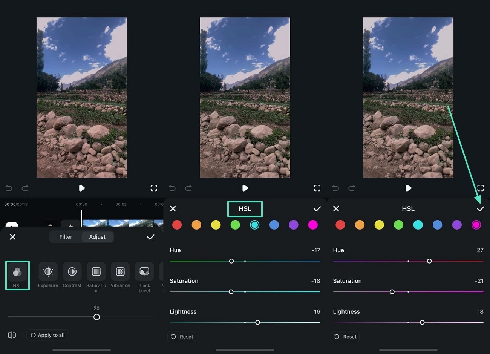Screen dimensions: 490x354
Task: Enter fullscreen on the left preview
Action: pos(154,188)
